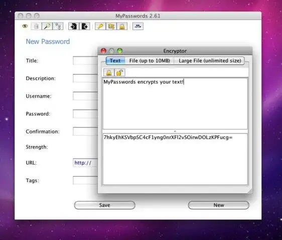Click the tree-nodes icon beside the magnifier
The width and height of the screenshot is (282, 240).
[x=58, y=26]
